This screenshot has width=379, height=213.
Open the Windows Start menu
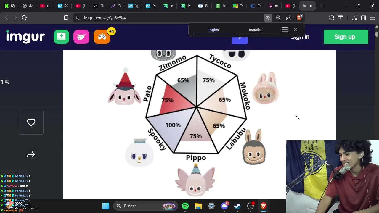106,206
